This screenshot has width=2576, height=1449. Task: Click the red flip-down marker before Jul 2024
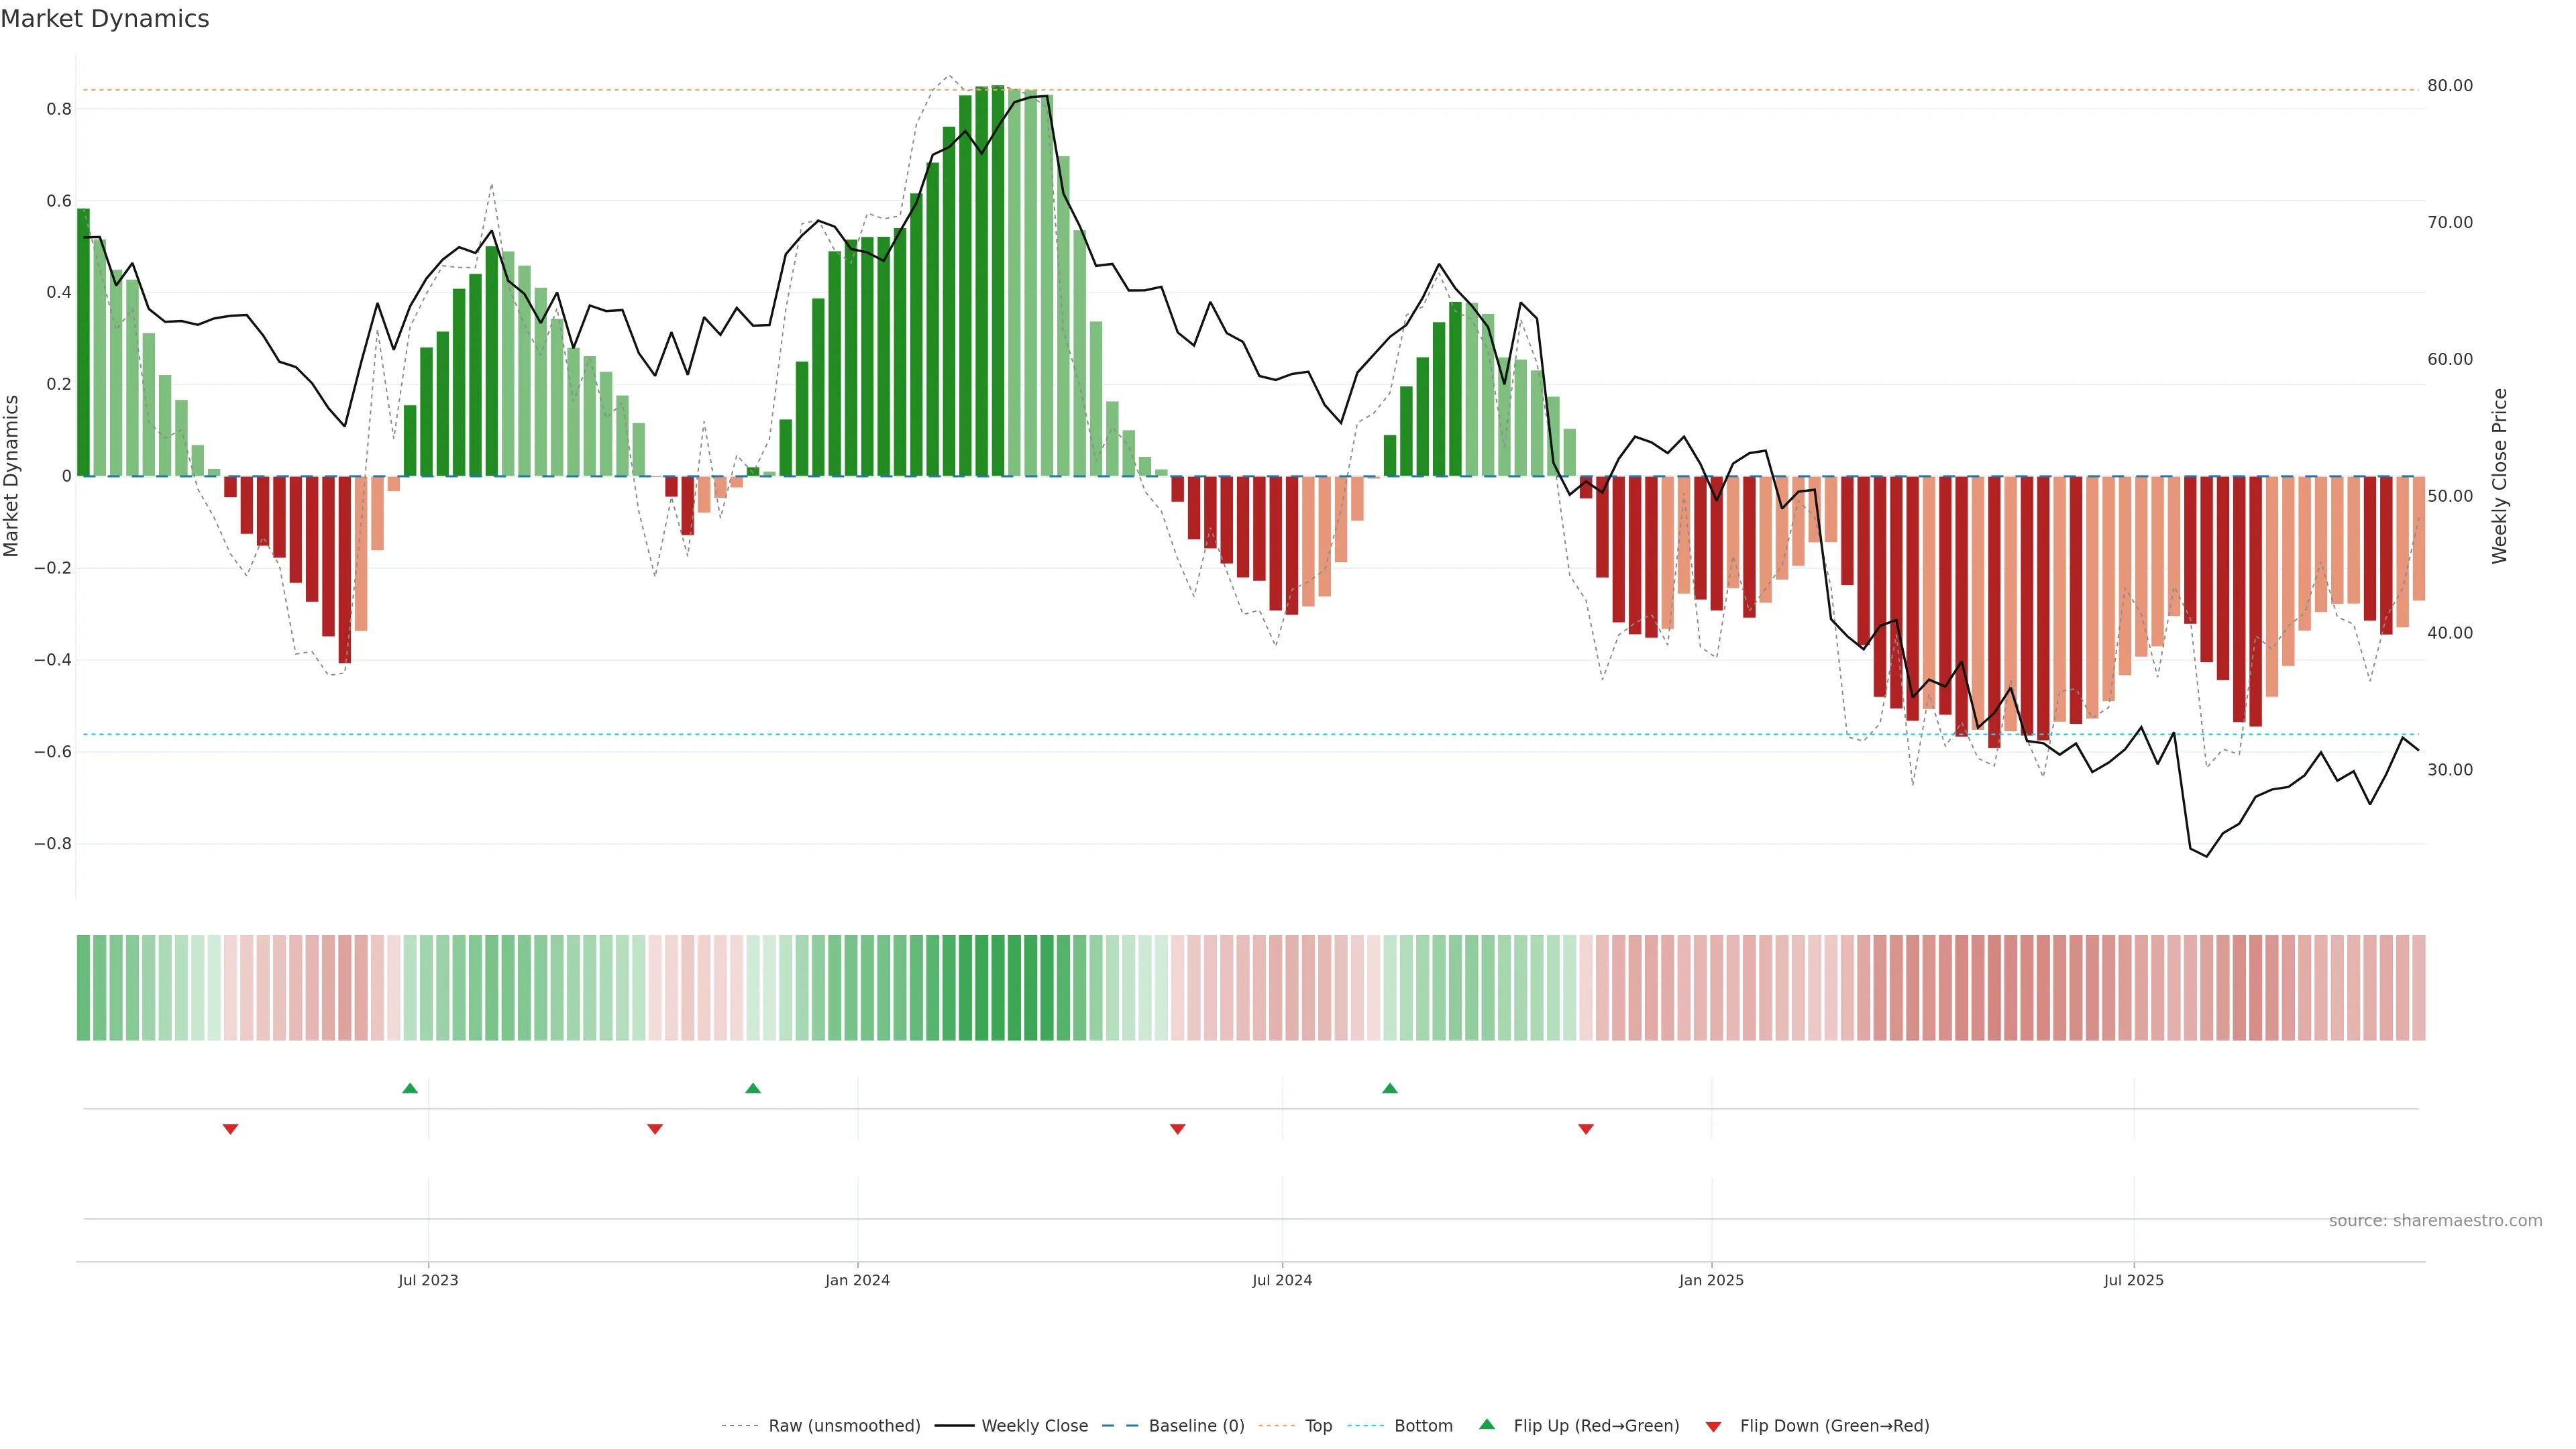click(x=1177, y=1129)
